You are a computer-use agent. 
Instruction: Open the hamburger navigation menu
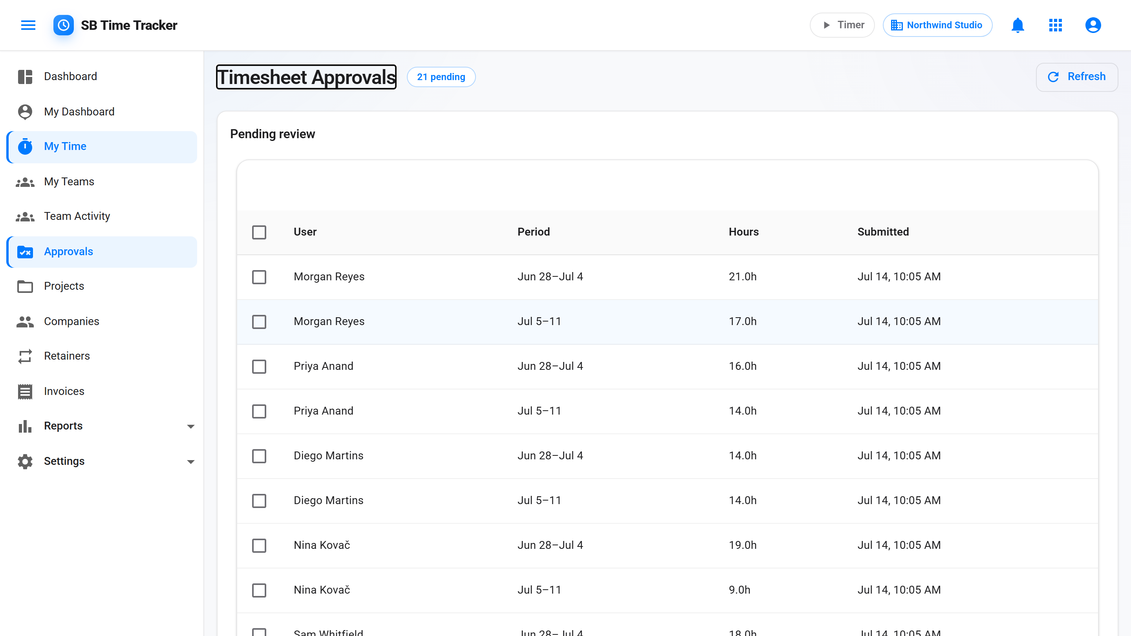pos(28,25)
